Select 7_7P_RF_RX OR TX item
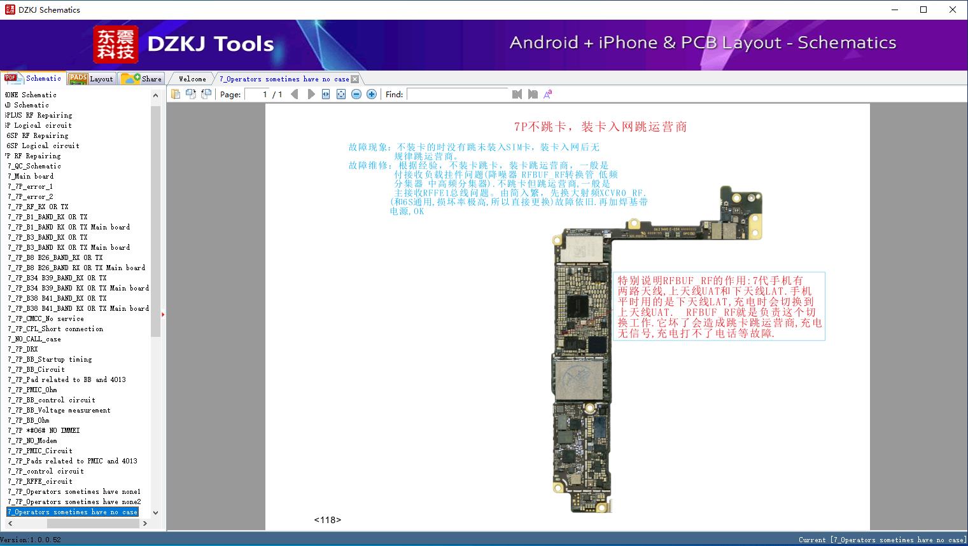This screenshot has height=546, width=968. tap(38, 207)
